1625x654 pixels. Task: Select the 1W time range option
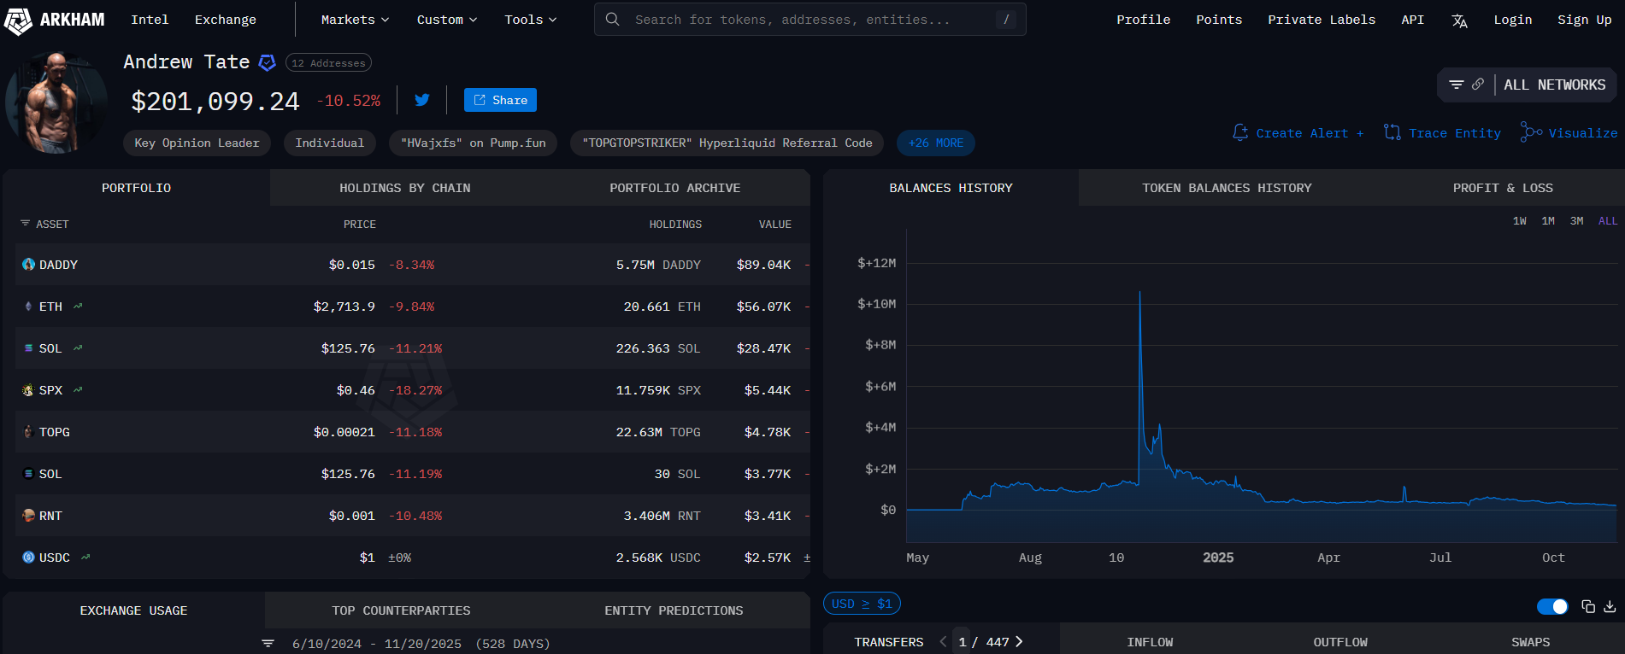click(x=1520, y=221)
